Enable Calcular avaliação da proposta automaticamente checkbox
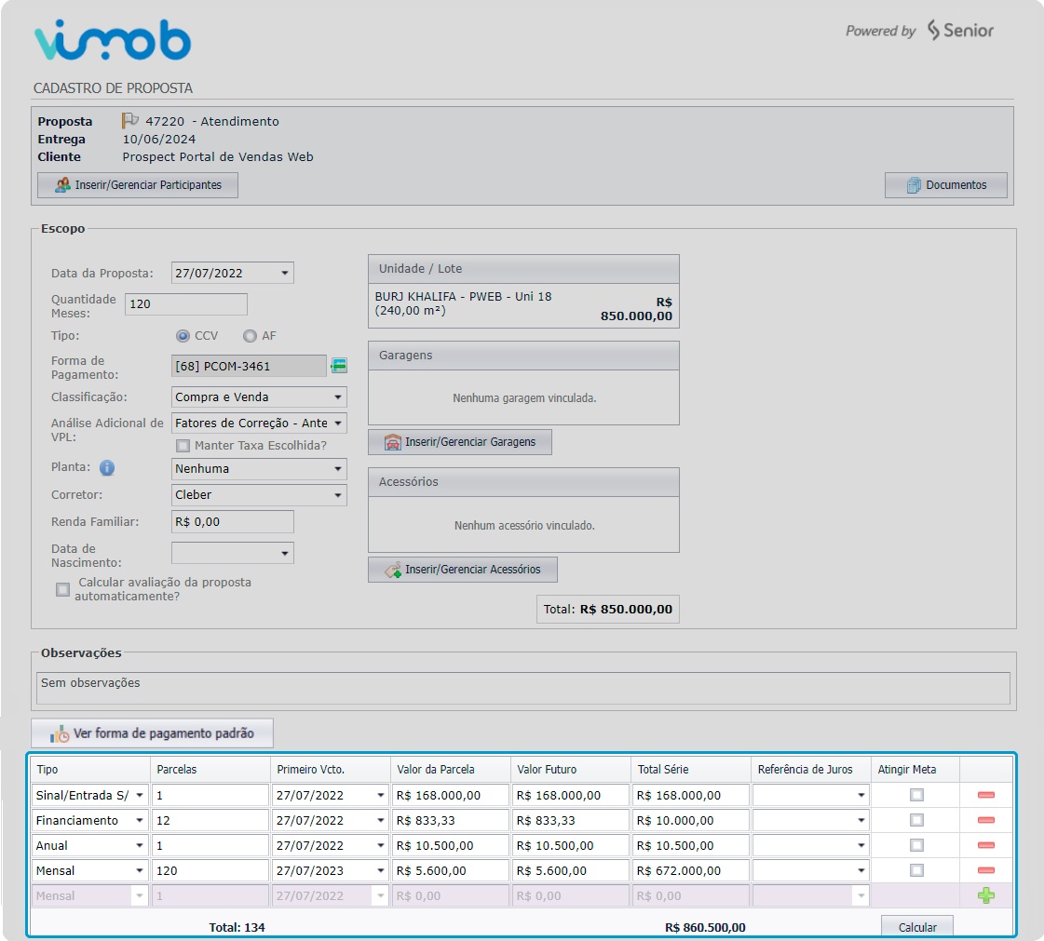1044x941 pixels. point(62,589)
